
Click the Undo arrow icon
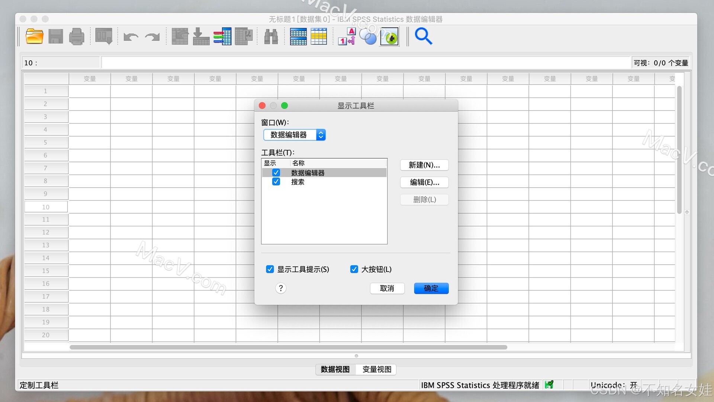[131, 37]
